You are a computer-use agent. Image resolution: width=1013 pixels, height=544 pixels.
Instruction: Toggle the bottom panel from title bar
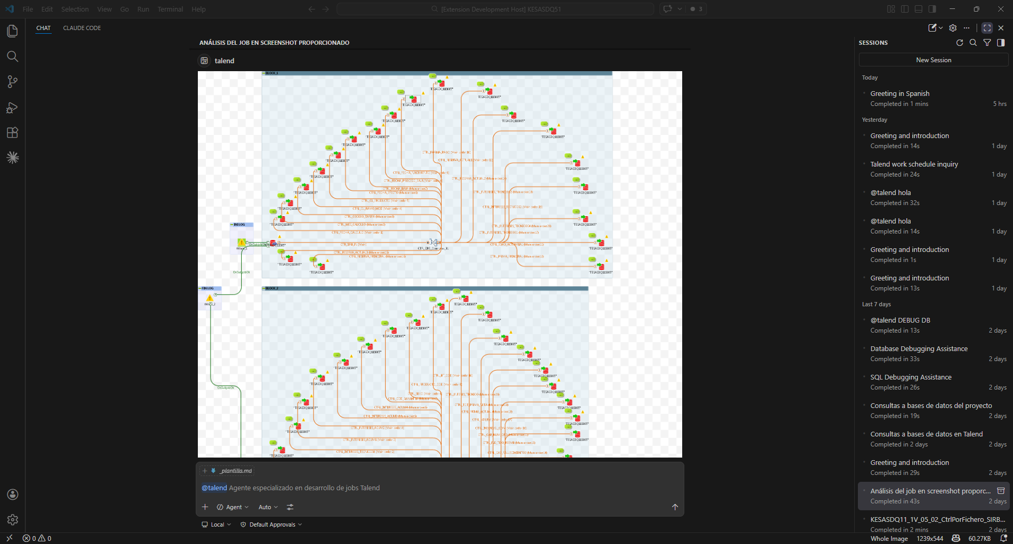pyautogui.click(x=919, y=9)
